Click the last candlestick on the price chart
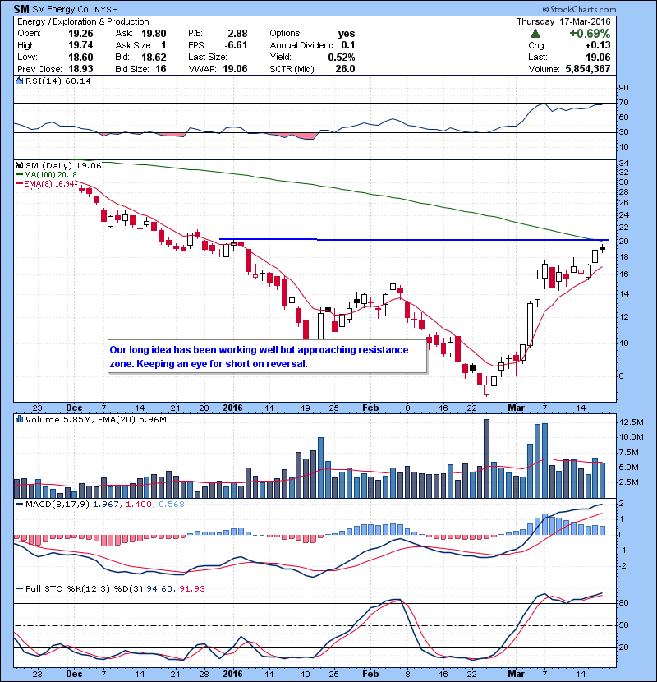This screenshot has width=657, height=682. (602, 248)
